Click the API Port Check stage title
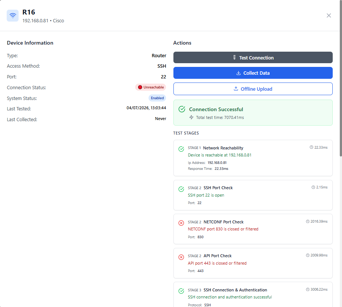 tap(218, 256)
